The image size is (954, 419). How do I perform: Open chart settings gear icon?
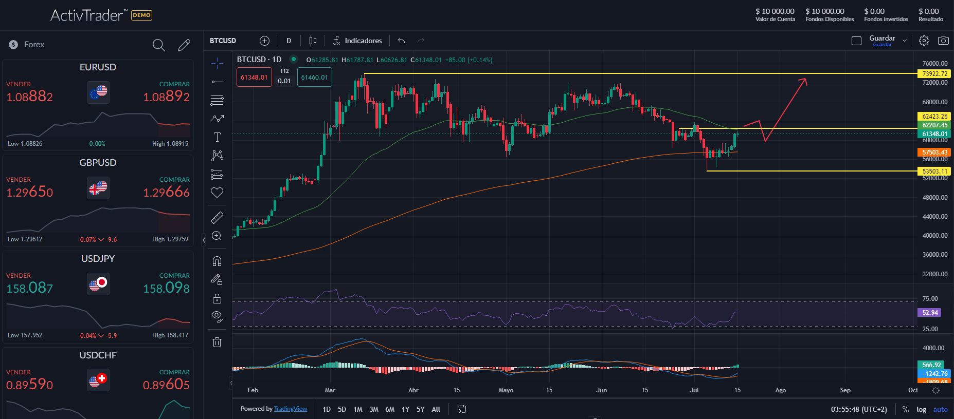924,41
